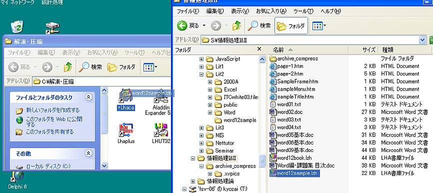Click the address field in 解凍・圧縮 window
The height and width of the screenshot is (193, 433).
pyautogui.click(x=101, y=81)
